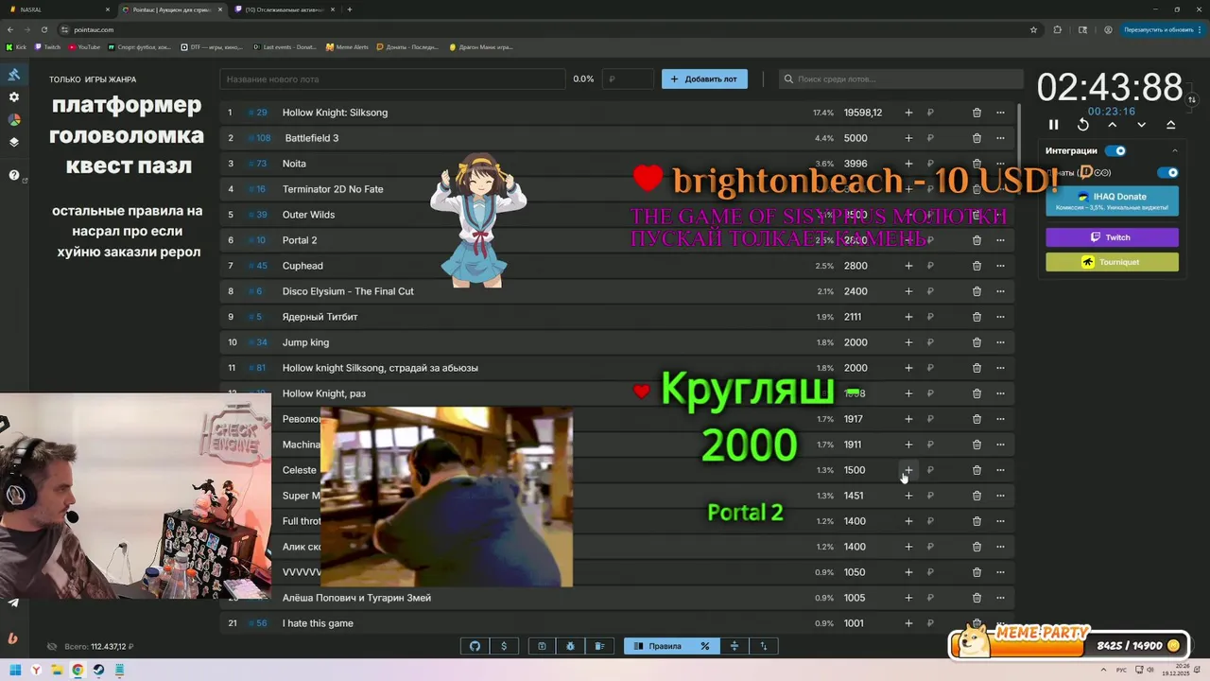Open the Windows Start menu
Viewport: 1210px width, 681px height.
[16, 670]
